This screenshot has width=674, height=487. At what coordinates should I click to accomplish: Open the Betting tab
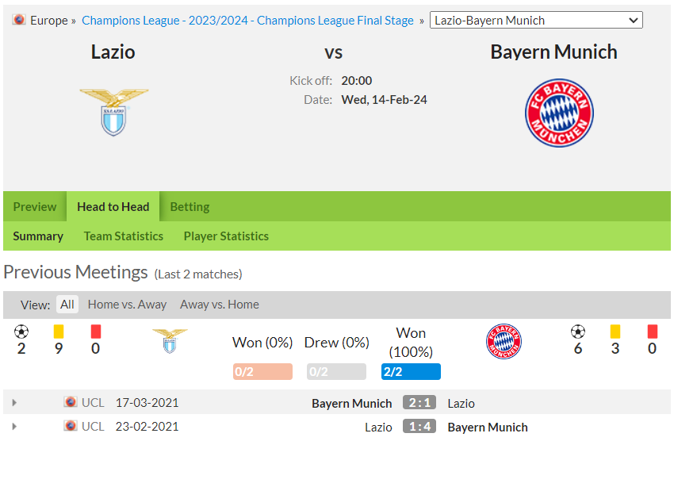click(190, 207)
